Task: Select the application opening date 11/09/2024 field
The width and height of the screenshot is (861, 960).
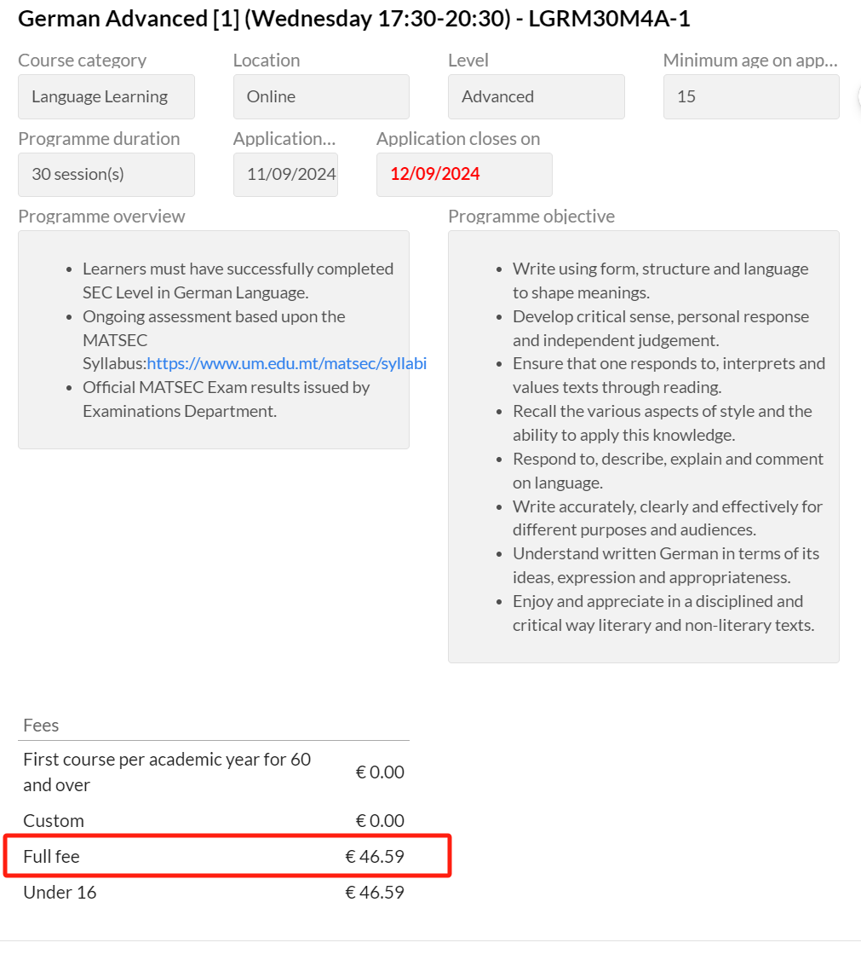Action: 285,175
